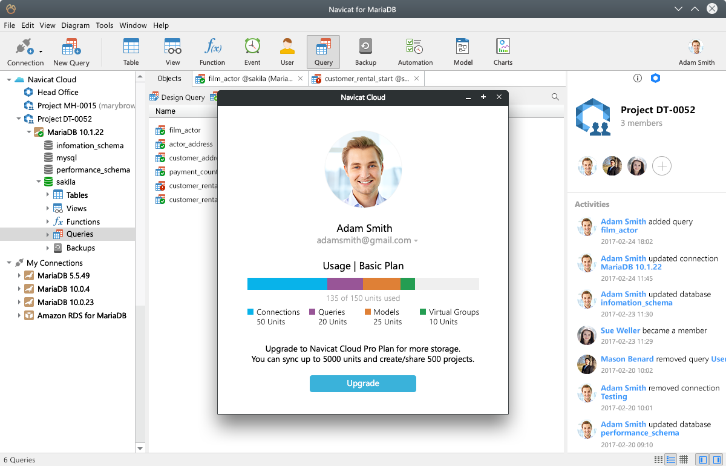
Task: Add a project member with the plus button
Action: [x=662, y=166]
